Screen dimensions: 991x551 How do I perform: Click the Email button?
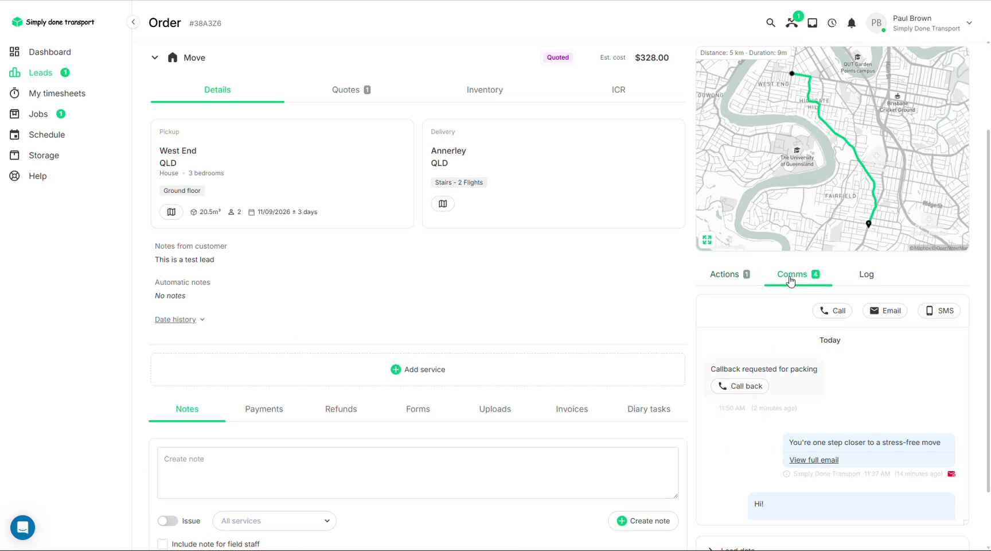click(885, 311)
